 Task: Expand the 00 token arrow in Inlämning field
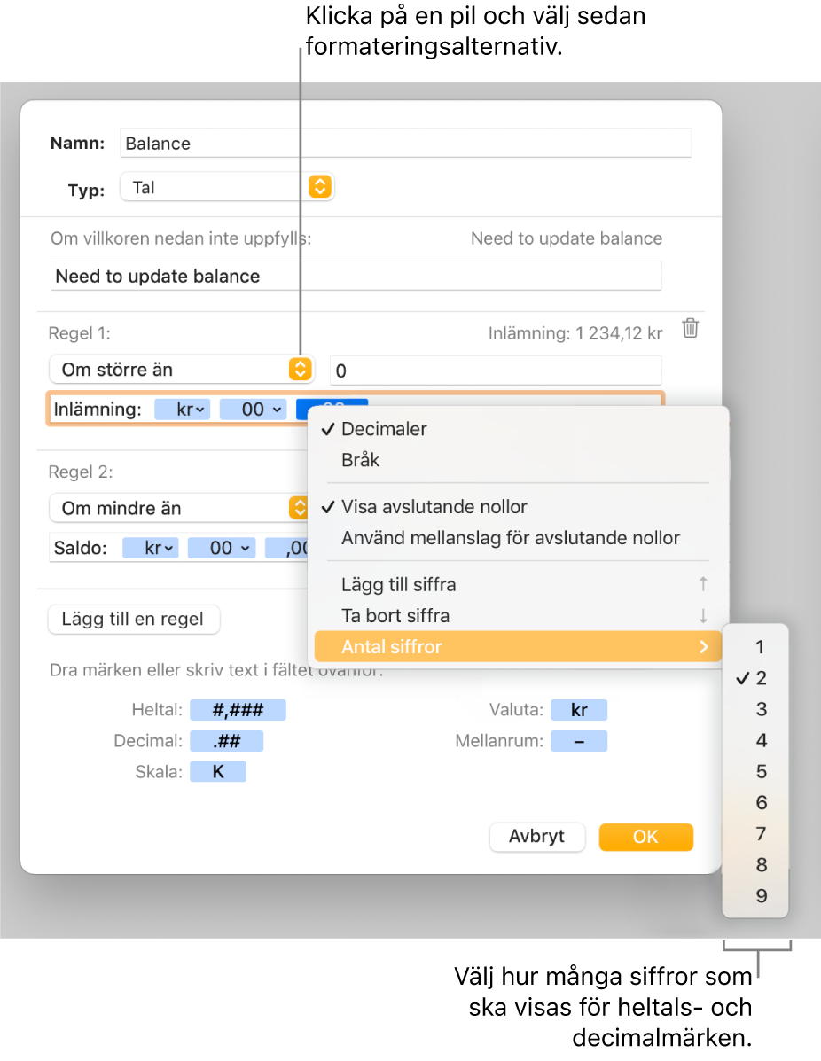(x=277, y=410)
